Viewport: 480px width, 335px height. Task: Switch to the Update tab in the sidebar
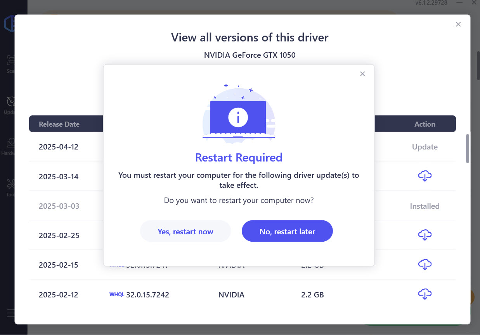pos(10,105)
